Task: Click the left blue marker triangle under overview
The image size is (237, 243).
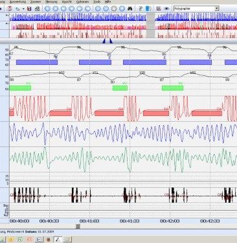Action: (x=104, y=41)
